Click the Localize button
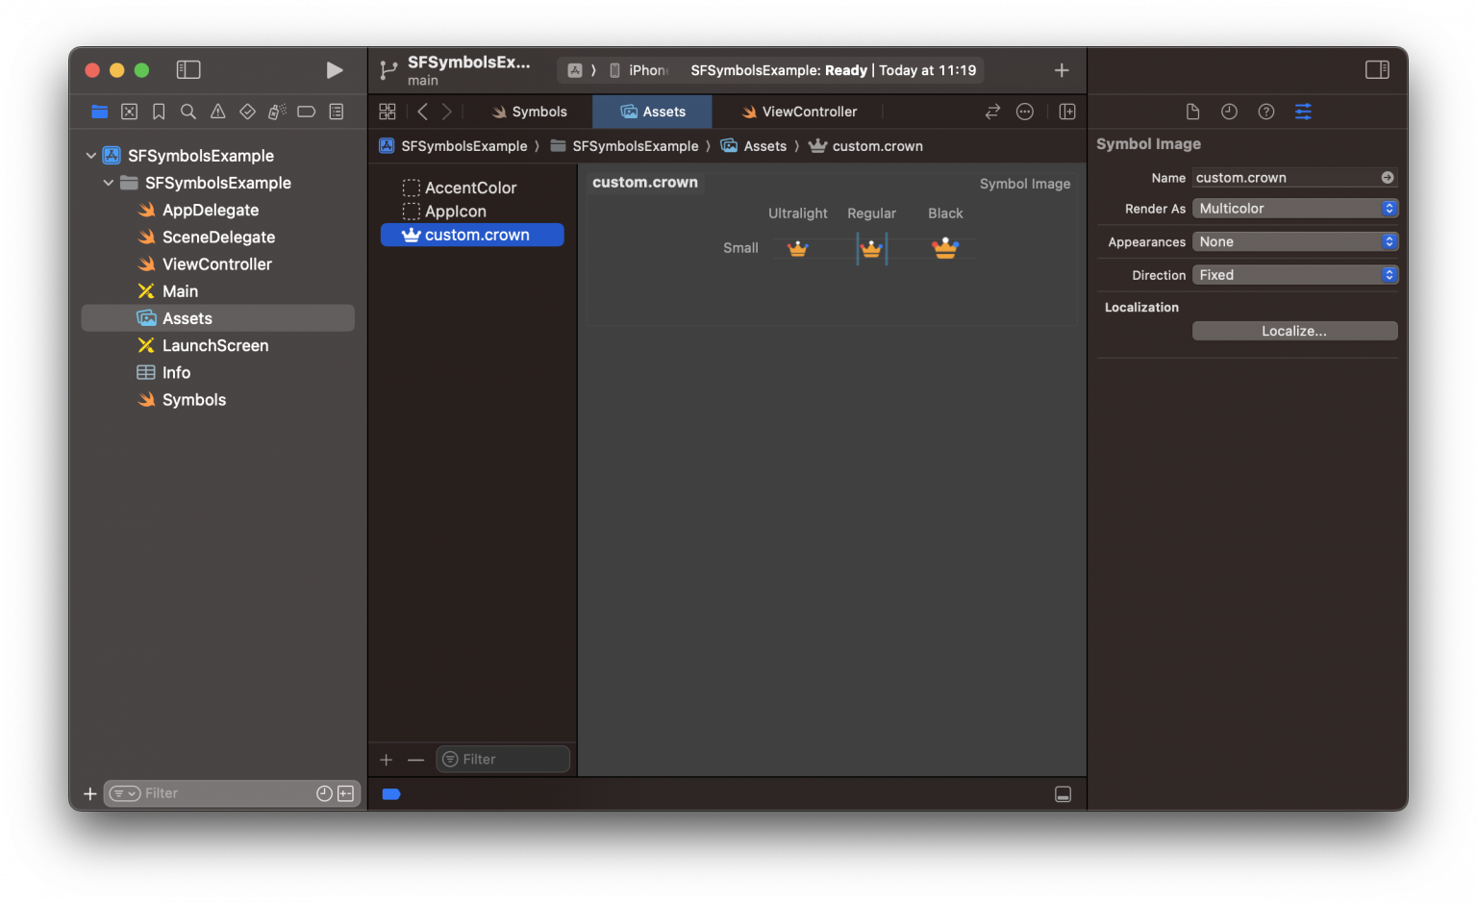The image size is (1477, 902). point(1294,330)
